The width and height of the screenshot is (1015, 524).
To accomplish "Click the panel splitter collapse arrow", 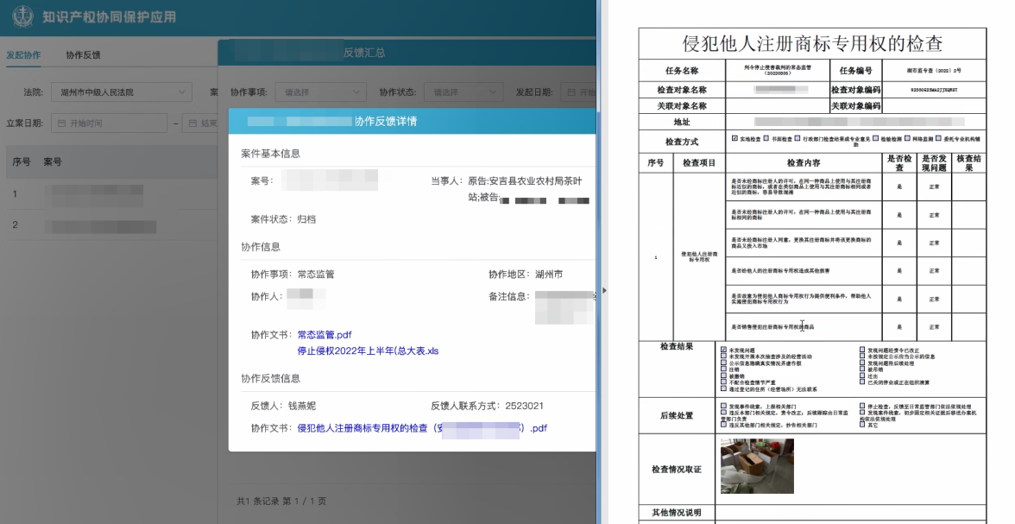I will (x=603, y=290).
